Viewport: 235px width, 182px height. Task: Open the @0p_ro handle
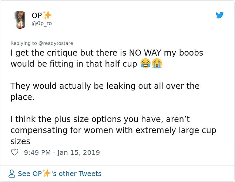42,24
